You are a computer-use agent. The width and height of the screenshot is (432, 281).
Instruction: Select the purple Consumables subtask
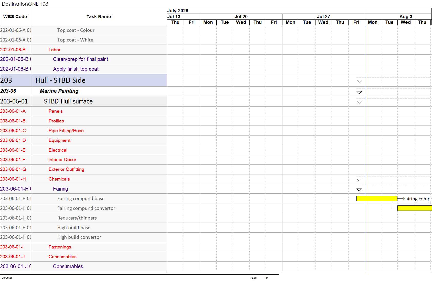tap(68, 266)
